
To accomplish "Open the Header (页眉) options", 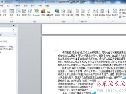I will coord(77,13).
